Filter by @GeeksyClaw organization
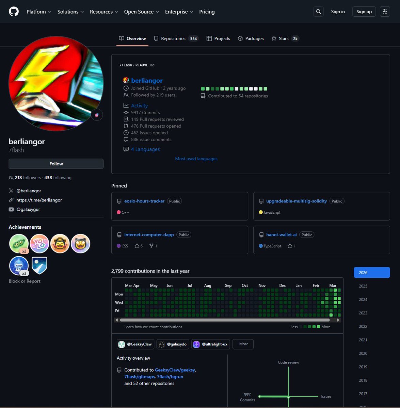The height and width of the screenshot is (408, 400). tap(135, 344)
